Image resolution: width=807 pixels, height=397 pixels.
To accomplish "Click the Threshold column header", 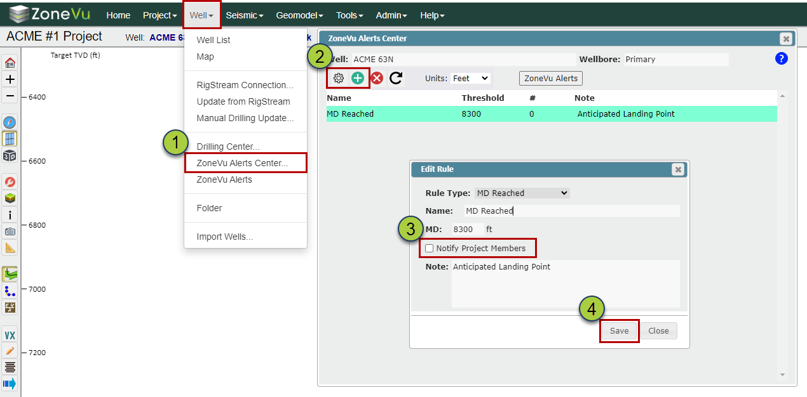I will click(x=483, y=98).
